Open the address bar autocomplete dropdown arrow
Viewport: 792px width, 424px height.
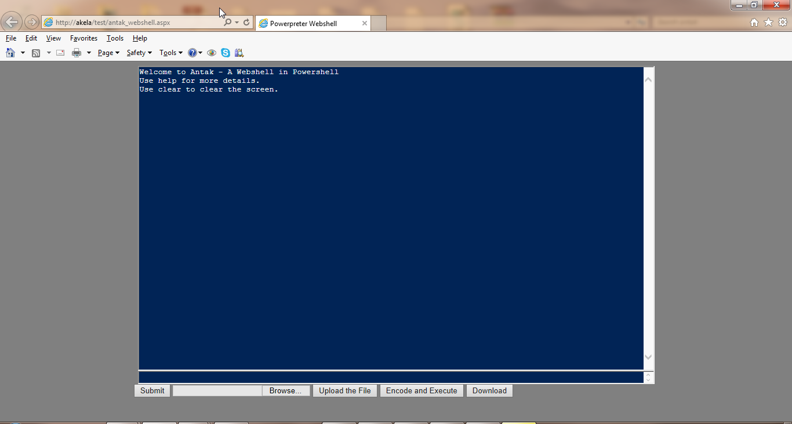pos(237,23)
